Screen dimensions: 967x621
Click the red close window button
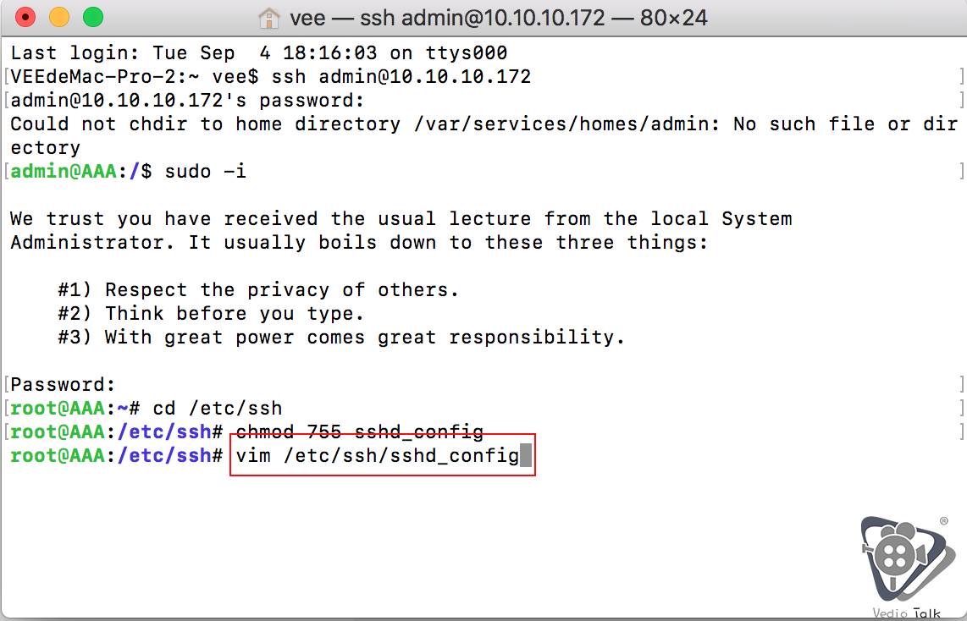pyautogui.click(x=25, y=17)
